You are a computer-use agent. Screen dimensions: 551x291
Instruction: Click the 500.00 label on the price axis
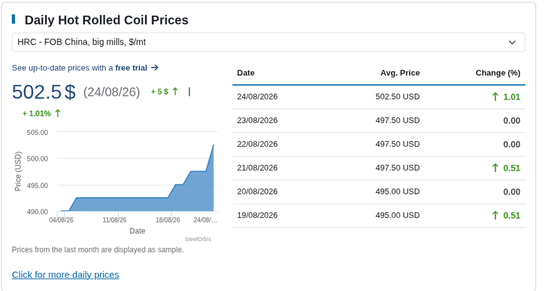pyautogui.click(x=38, y=159)
